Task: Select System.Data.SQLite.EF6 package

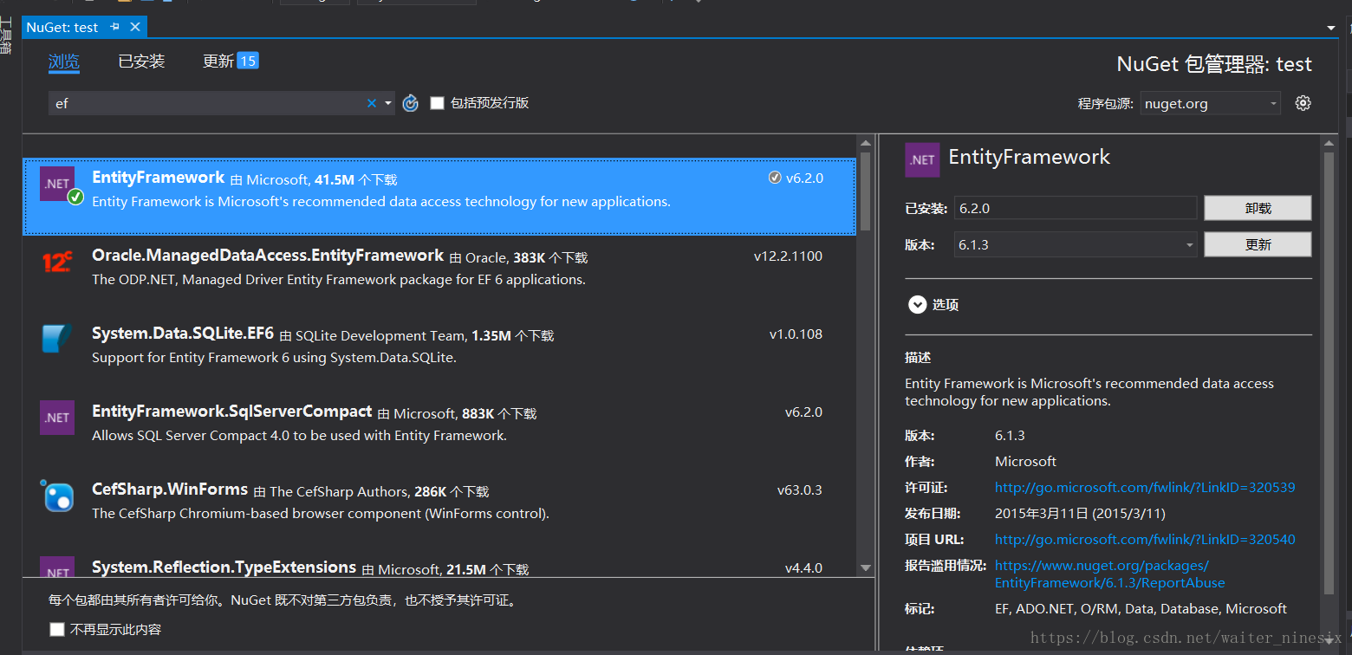Action: pos(183,334)
